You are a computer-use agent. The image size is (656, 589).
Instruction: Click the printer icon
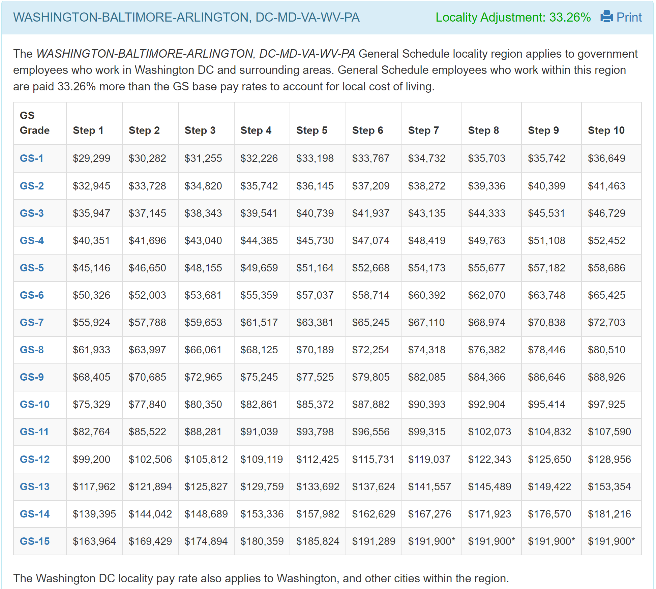(x=606, y=17)
